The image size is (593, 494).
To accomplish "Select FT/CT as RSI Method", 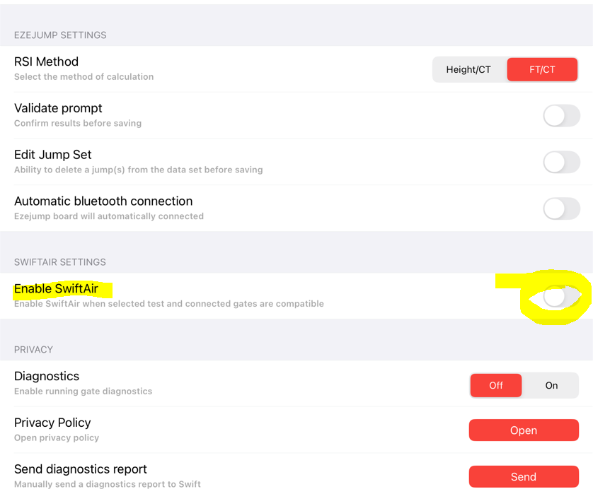I will 542,69.
